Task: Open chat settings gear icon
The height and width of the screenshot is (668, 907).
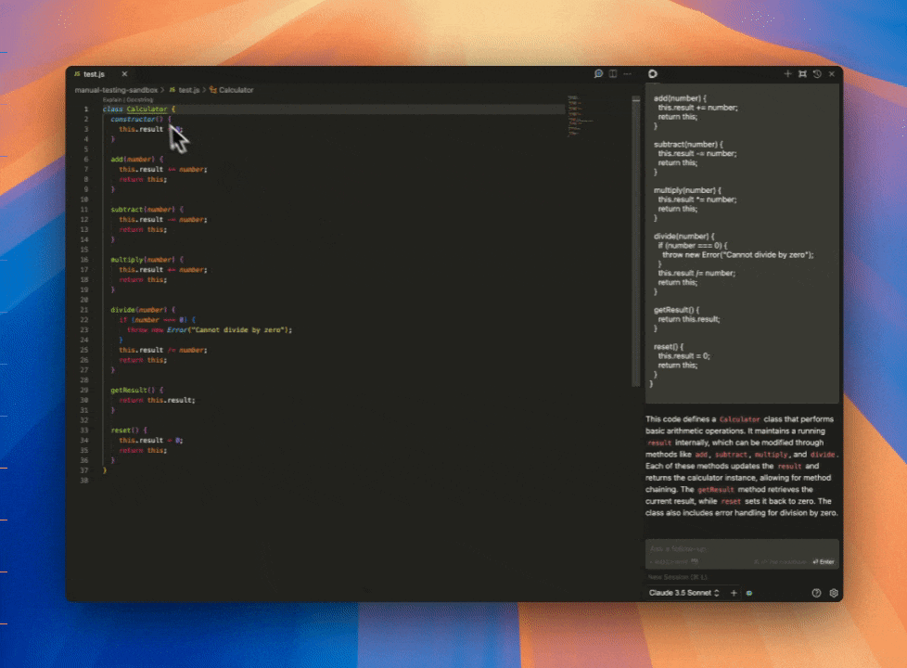Action: [x=833, y=593]
